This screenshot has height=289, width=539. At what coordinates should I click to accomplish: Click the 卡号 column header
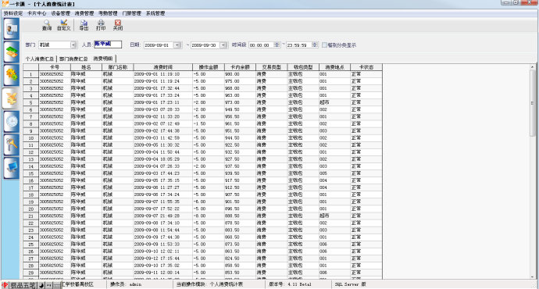tap(55, 67)
